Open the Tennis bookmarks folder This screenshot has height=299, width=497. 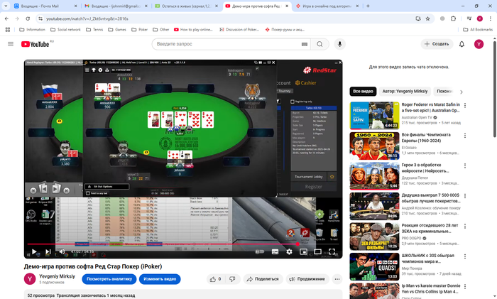tap(94, 30)
